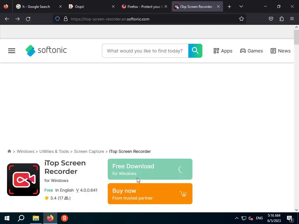Open clock showing 5:16 AM
This screenshot has height=224, width=299.
[x=274, y=218]
